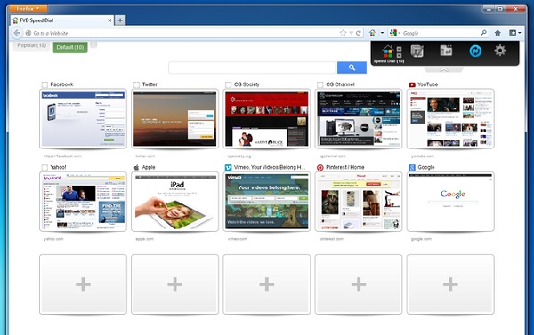Add a new dial group with plus

click(93, 44)
